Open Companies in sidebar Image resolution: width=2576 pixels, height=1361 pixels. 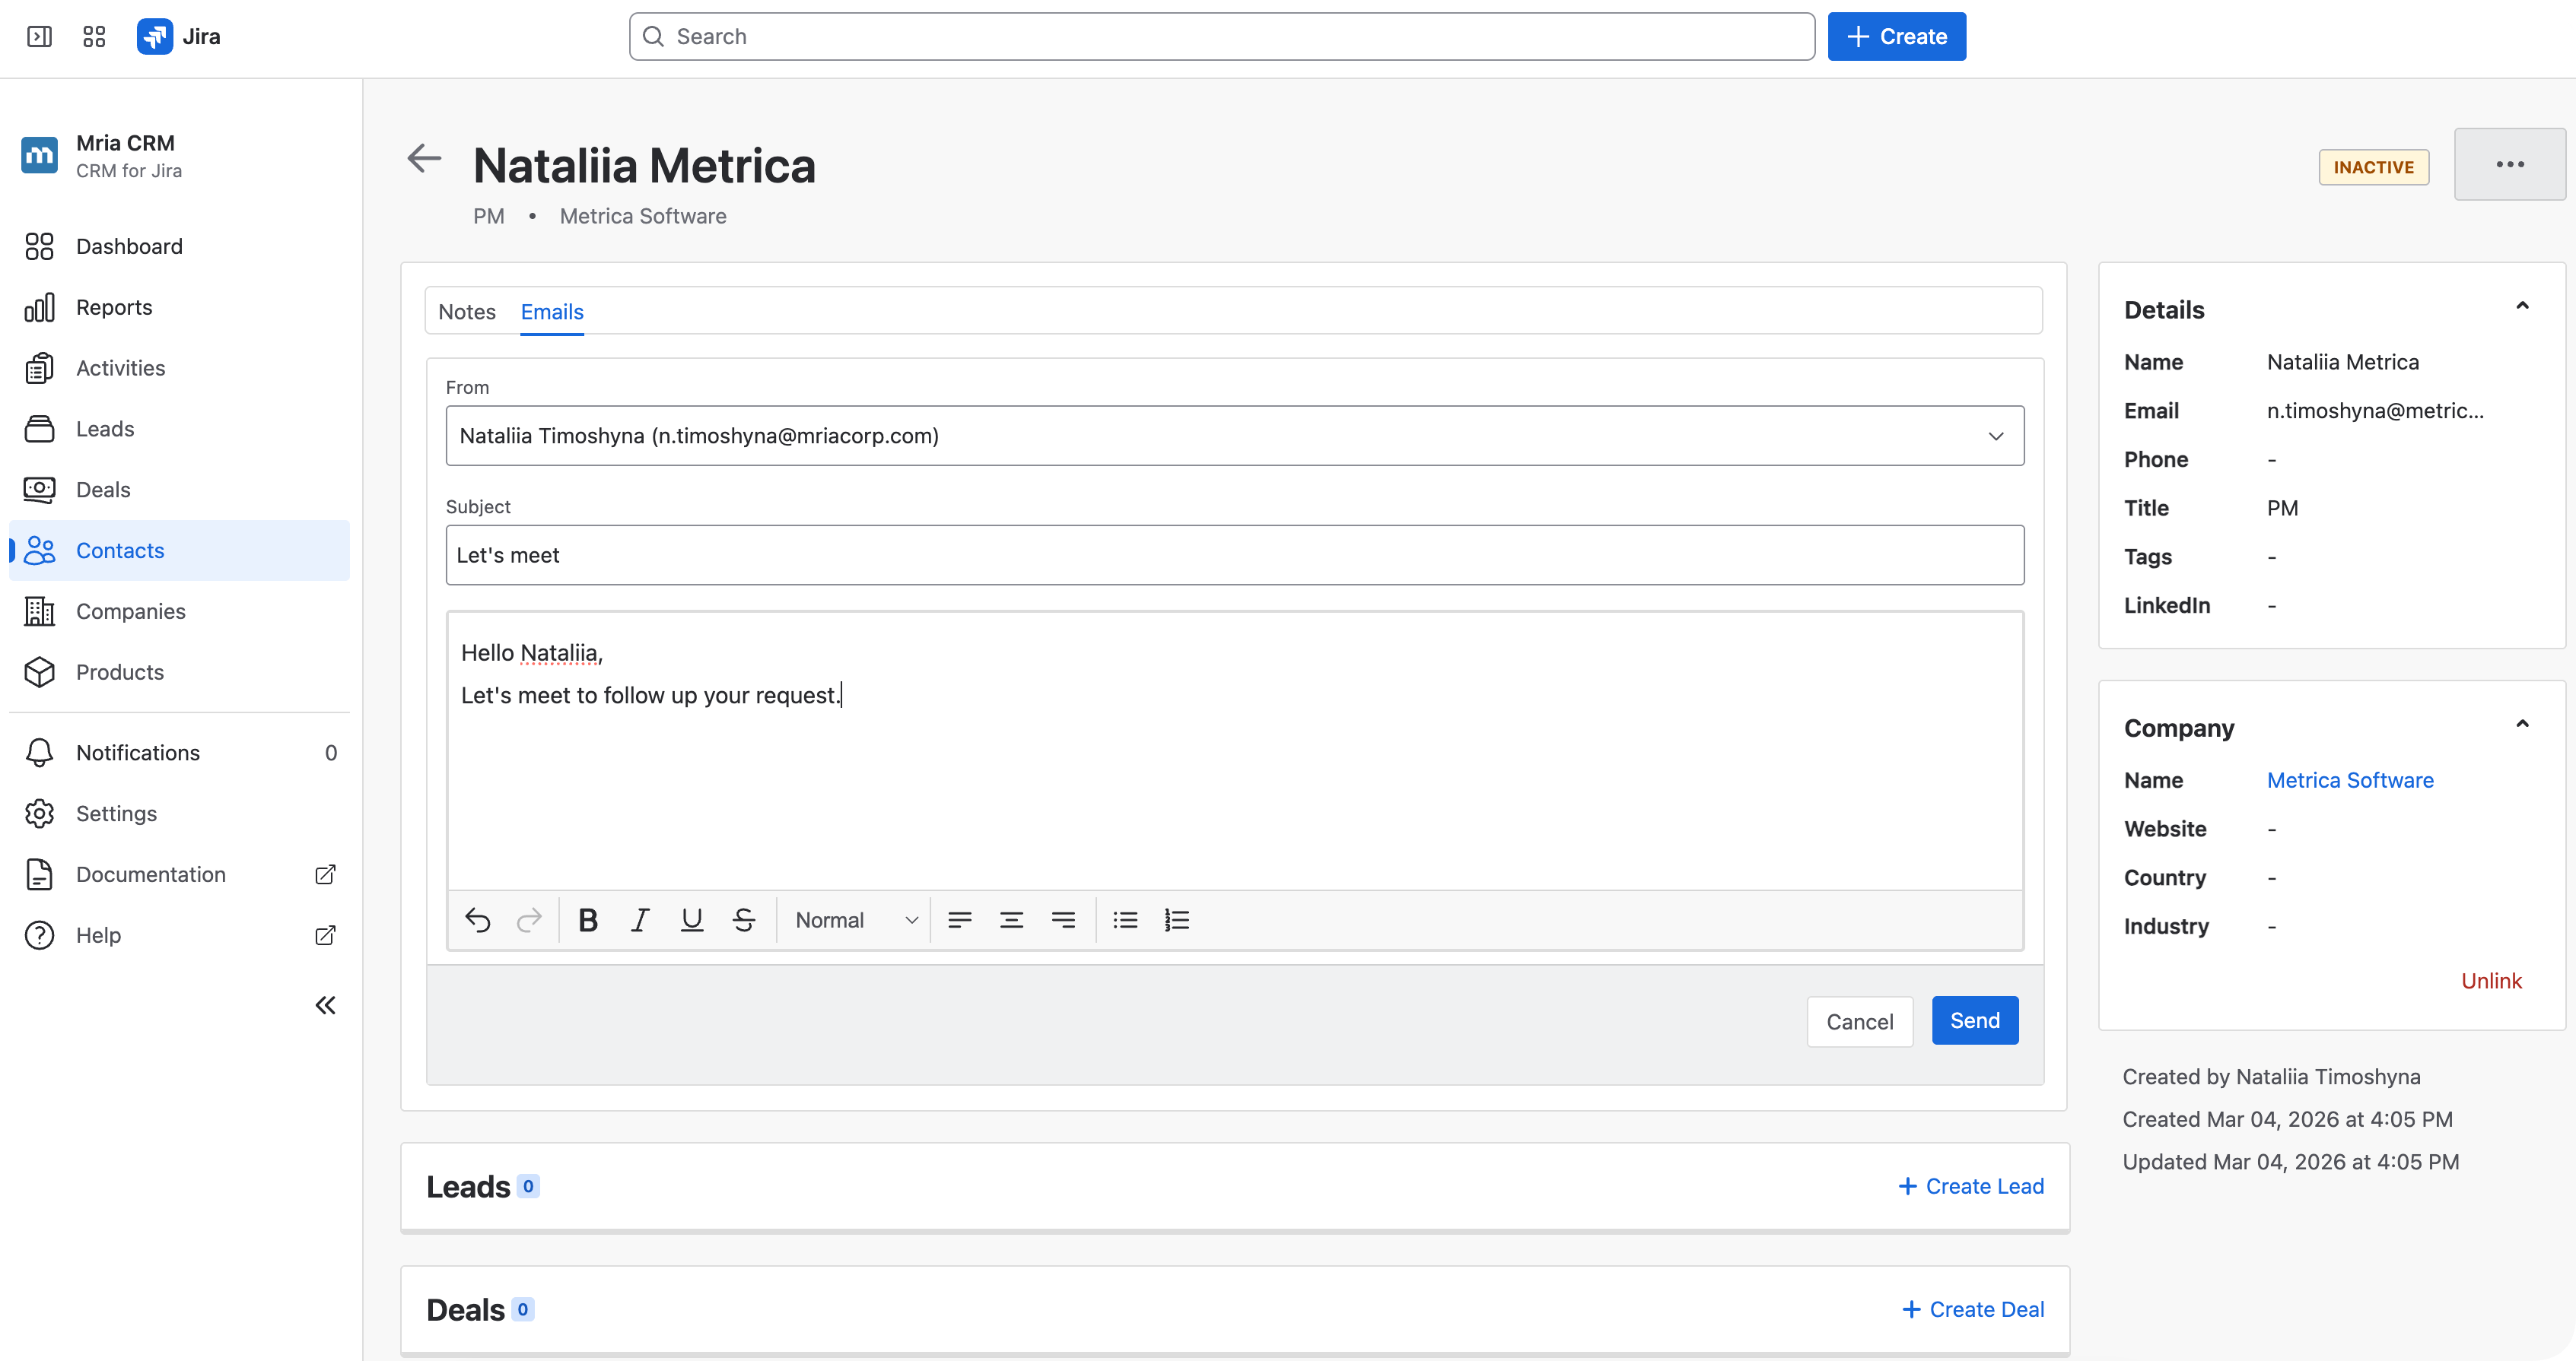click(180, 611)
